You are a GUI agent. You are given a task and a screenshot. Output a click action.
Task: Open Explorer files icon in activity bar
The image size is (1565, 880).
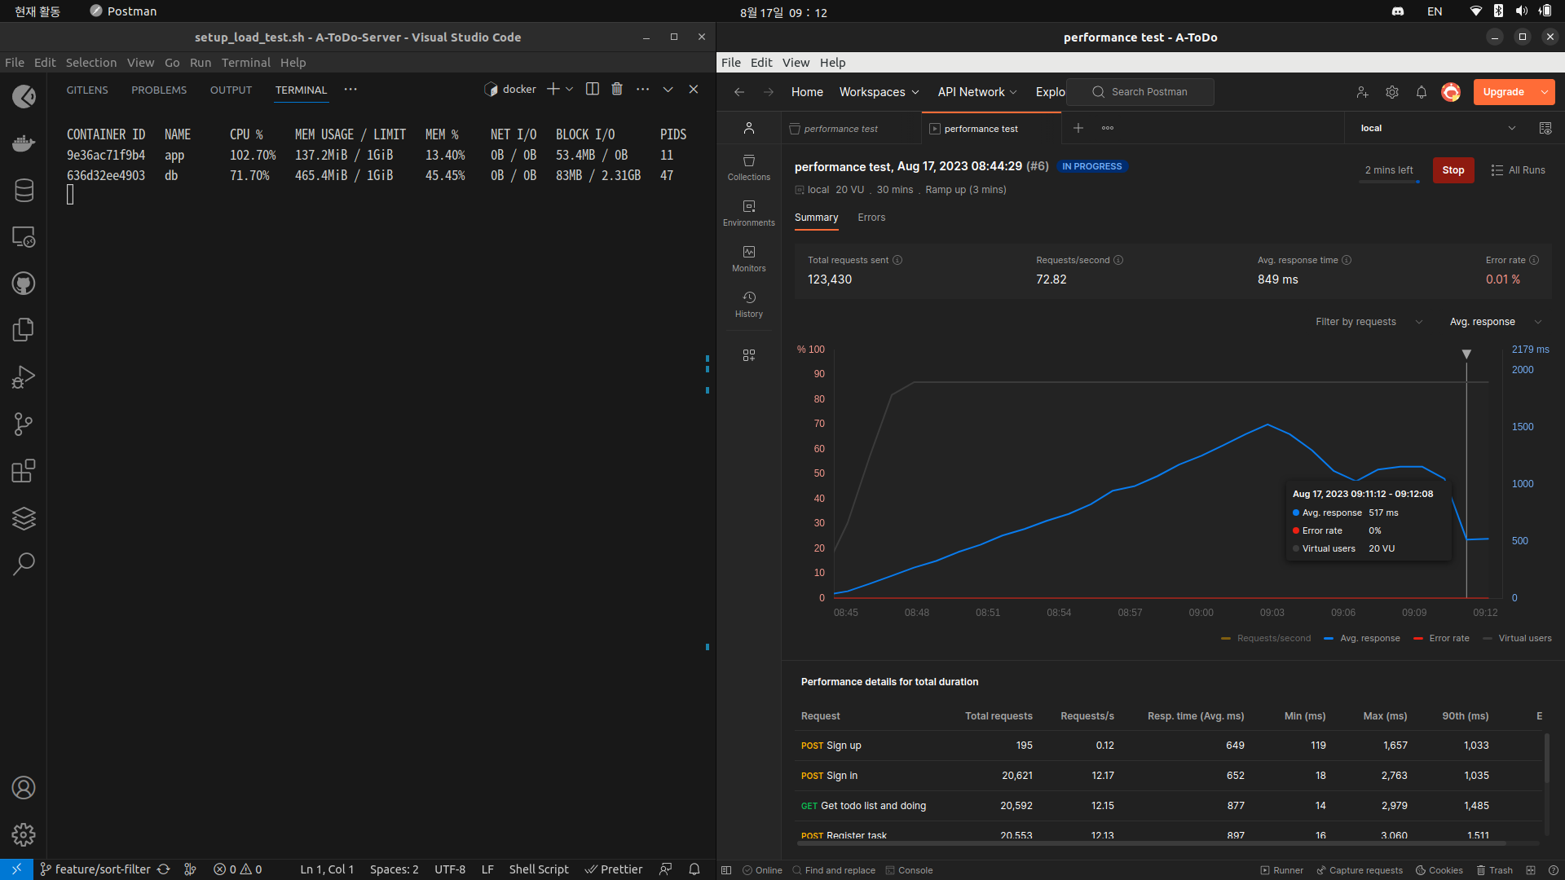pos(24,330)
